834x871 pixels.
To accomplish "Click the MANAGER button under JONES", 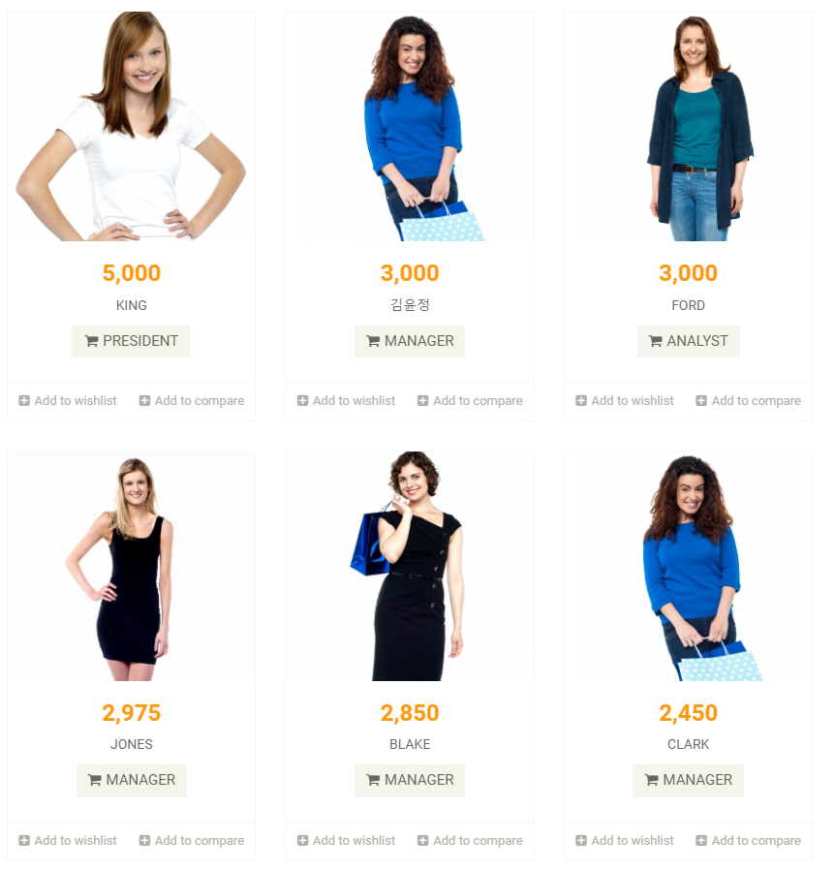I will pyautogui.click(x=132, y=781).
